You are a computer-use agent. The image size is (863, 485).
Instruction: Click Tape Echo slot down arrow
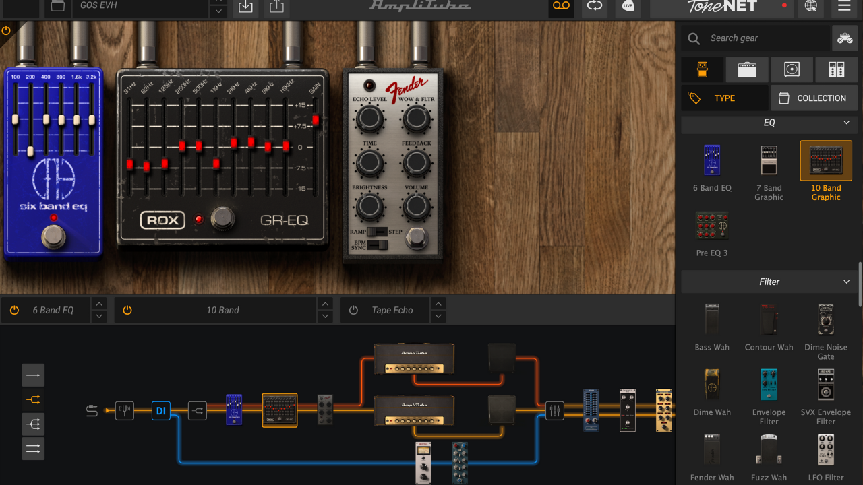tap(438, 317)
